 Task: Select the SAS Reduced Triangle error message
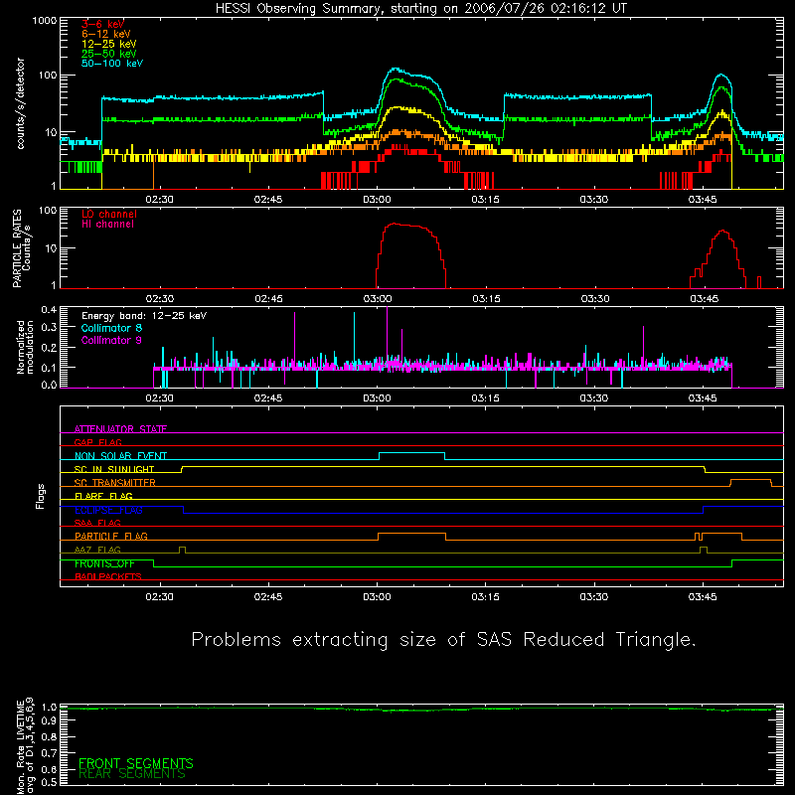click(x=443, y=639)
